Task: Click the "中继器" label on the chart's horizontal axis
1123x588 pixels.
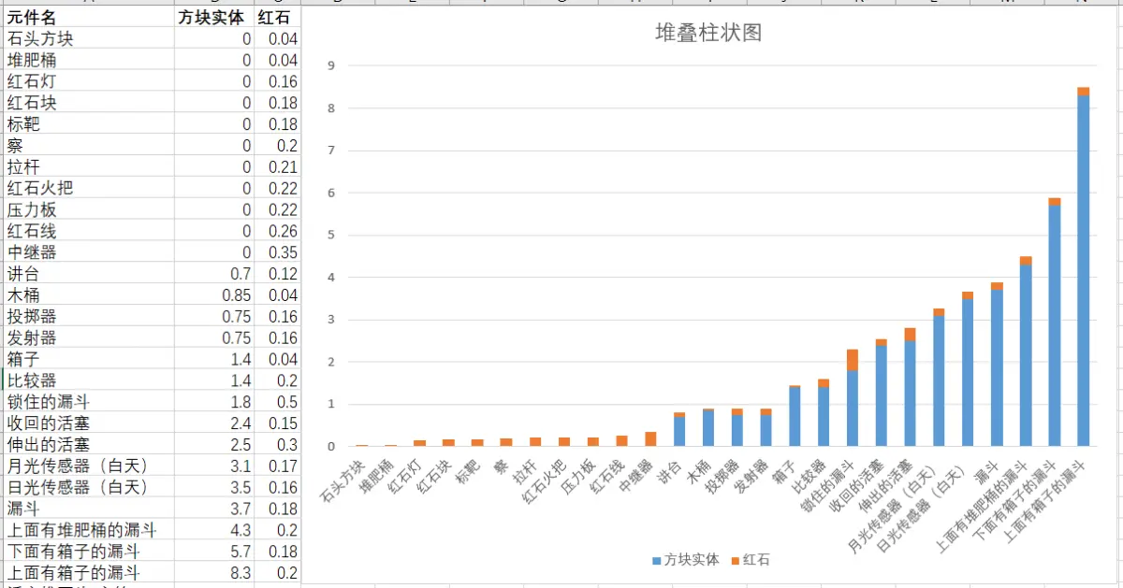Action: 636,475
